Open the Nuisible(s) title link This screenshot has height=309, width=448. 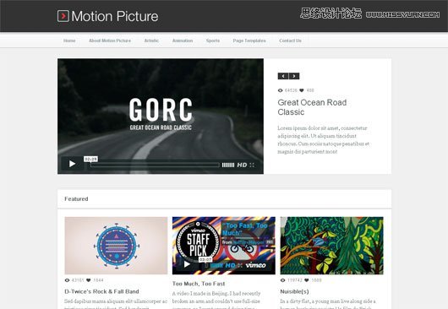294,291
